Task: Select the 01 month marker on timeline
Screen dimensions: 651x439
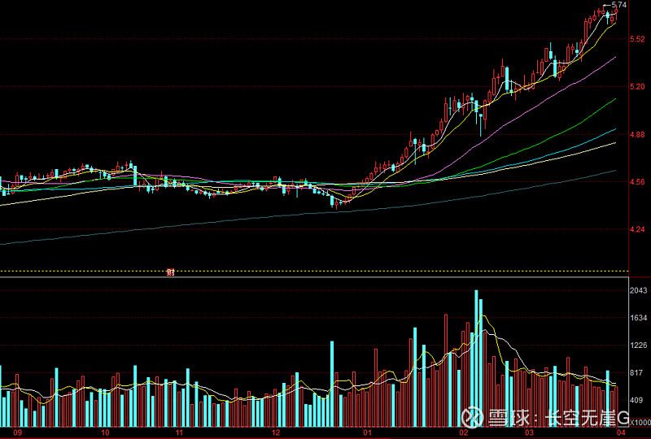Action: (x=367, y=433)
